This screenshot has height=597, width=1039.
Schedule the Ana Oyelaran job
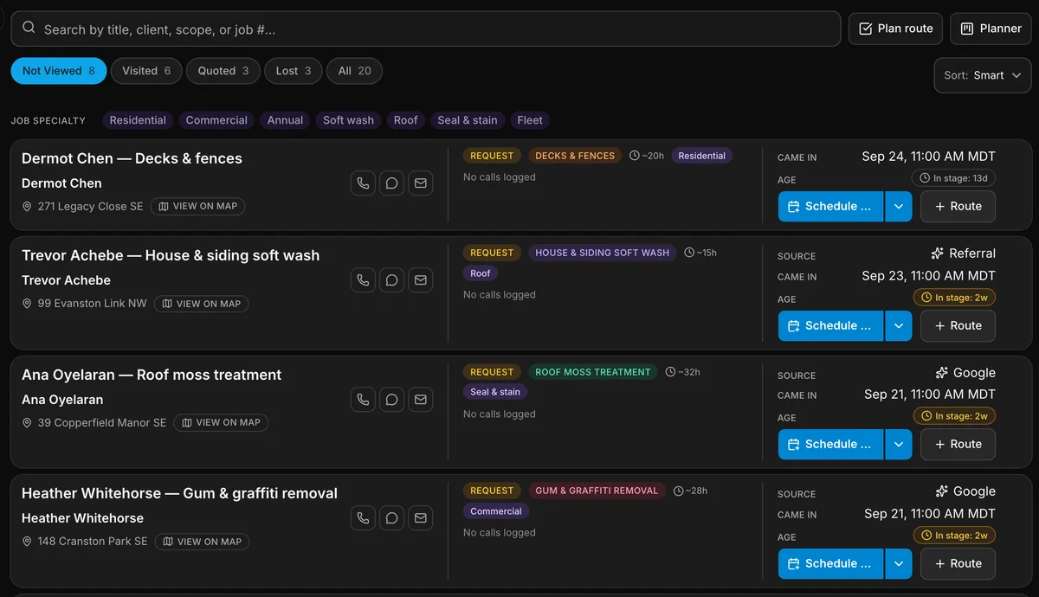point(831,445)
